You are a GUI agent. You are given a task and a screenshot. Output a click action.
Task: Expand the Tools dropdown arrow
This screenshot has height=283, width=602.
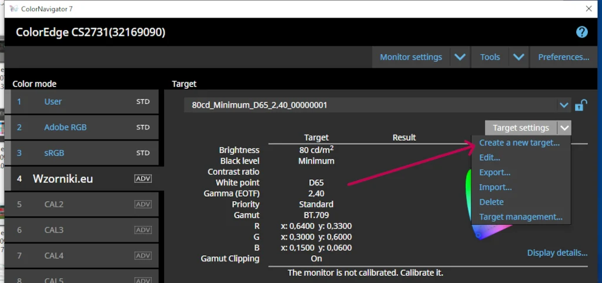point(518,57)
